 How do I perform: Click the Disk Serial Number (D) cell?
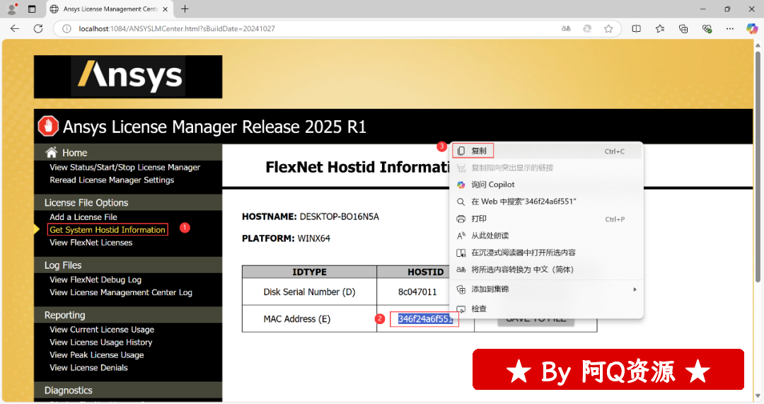[x=309, y=292]
